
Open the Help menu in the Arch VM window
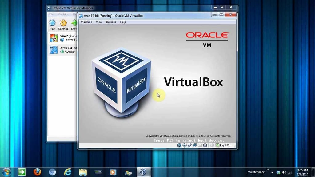tap(123, 22)
